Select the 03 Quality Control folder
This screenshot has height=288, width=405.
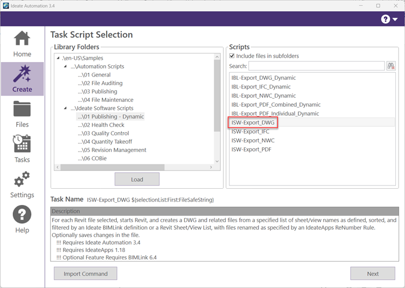(x=103, y=133)
